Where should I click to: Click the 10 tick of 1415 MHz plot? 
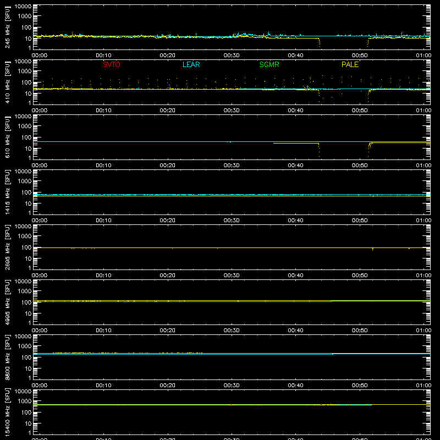[x=28, y=204]
